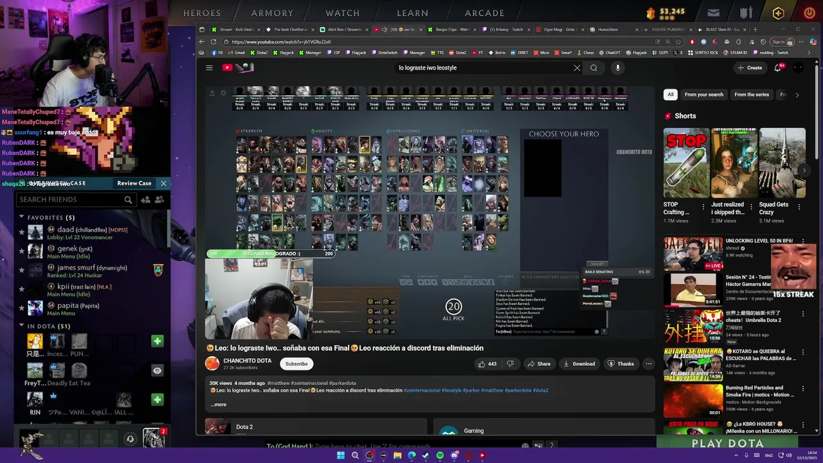Share the current YouTube video
823x463 pixels.
coord(539,364)
